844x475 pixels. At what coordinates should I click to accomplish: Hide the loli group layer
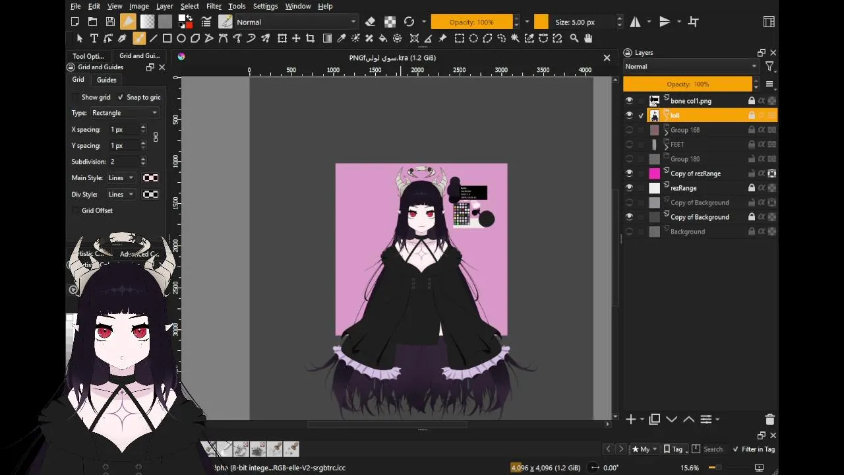[x=629, y=115]
